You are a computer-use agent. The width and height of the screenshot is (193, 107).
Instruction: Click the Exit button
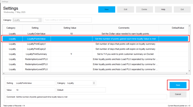tap(182, 9)
